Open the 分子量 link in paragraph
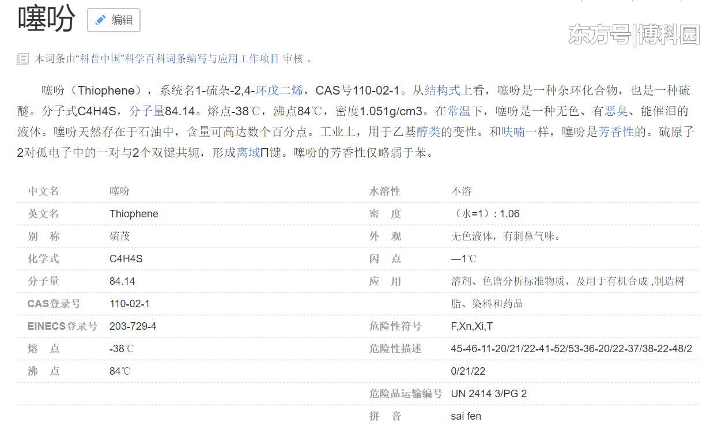714x426 pixels. coord(147,111)
